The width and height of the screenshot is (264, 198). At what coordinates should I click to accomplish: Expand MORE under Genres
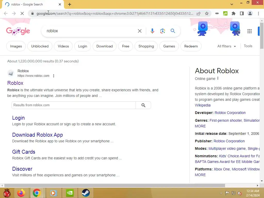pyautogui.click(x=200, y=126)
